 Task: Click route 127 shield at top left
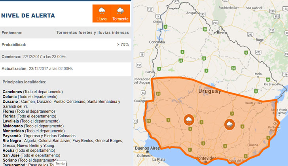tap(150, 9)
